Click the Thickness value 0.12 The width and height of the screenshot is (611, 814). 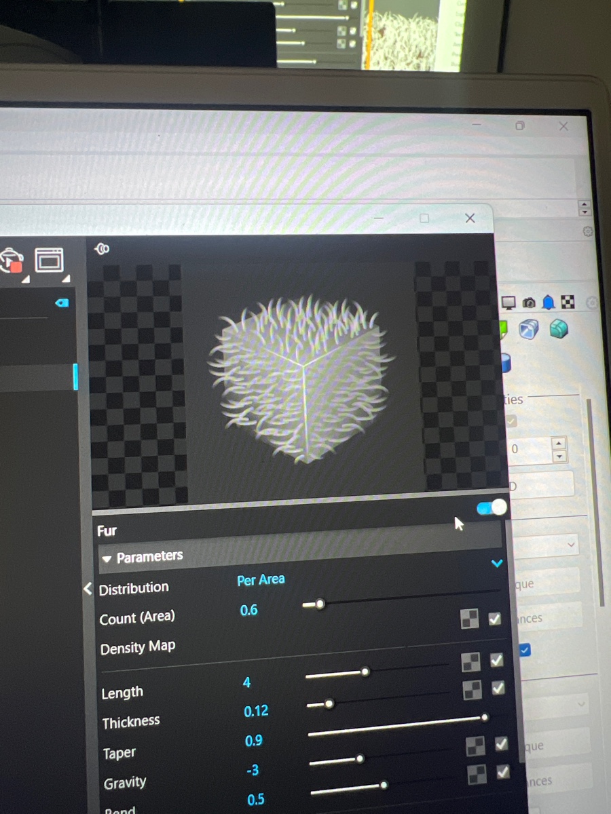(256, 711)
